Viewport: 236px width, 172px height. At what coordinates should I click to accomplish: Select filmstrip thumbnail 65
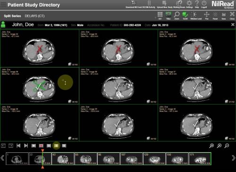(86, 158)
